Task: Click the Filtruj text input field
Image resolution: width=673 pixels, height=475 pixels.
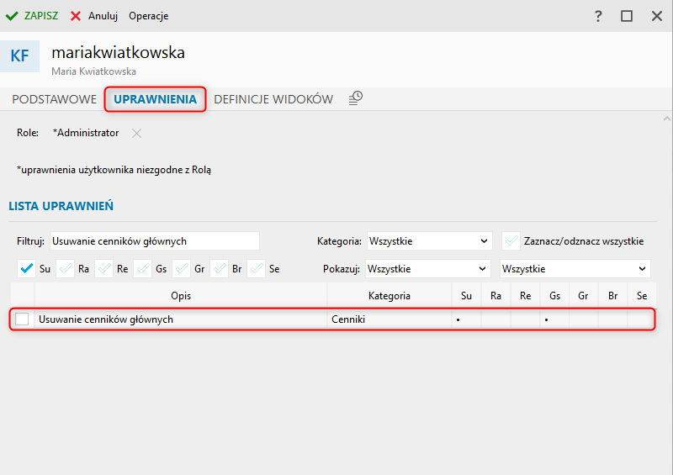Action: coord(155,241)
